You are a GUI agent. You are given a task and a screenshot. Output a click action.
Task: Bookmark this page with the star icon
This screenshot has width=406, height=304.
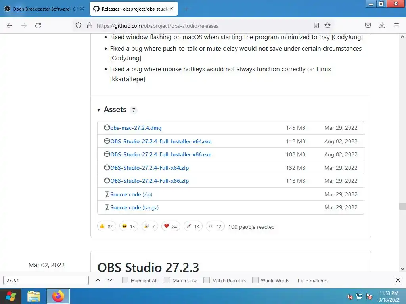[x=327, y=25]
